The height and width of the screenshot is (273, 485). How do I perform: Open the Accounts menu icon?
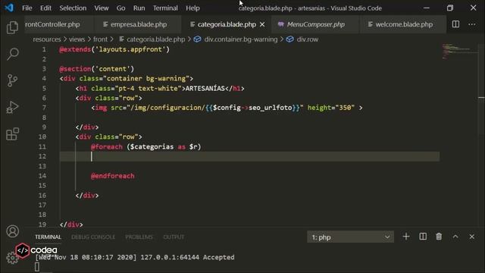coord(12,231)
